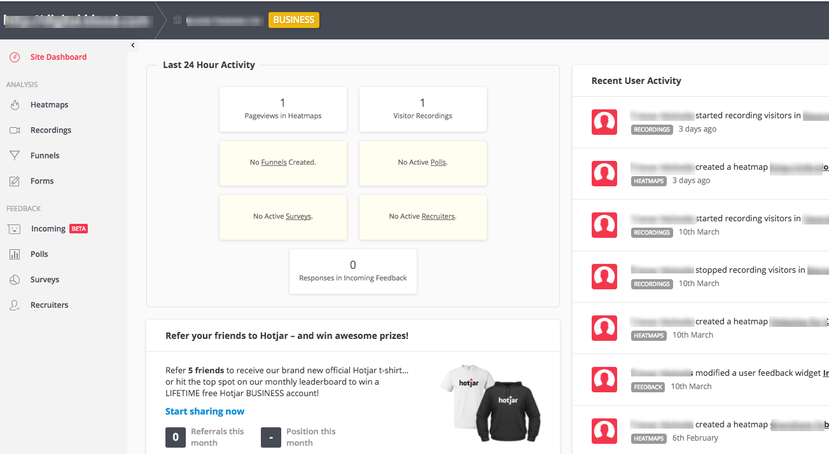This screenshot has height=454, width=829.
Task: Click the Forms edit icon
Action: (x=15, y=181)
